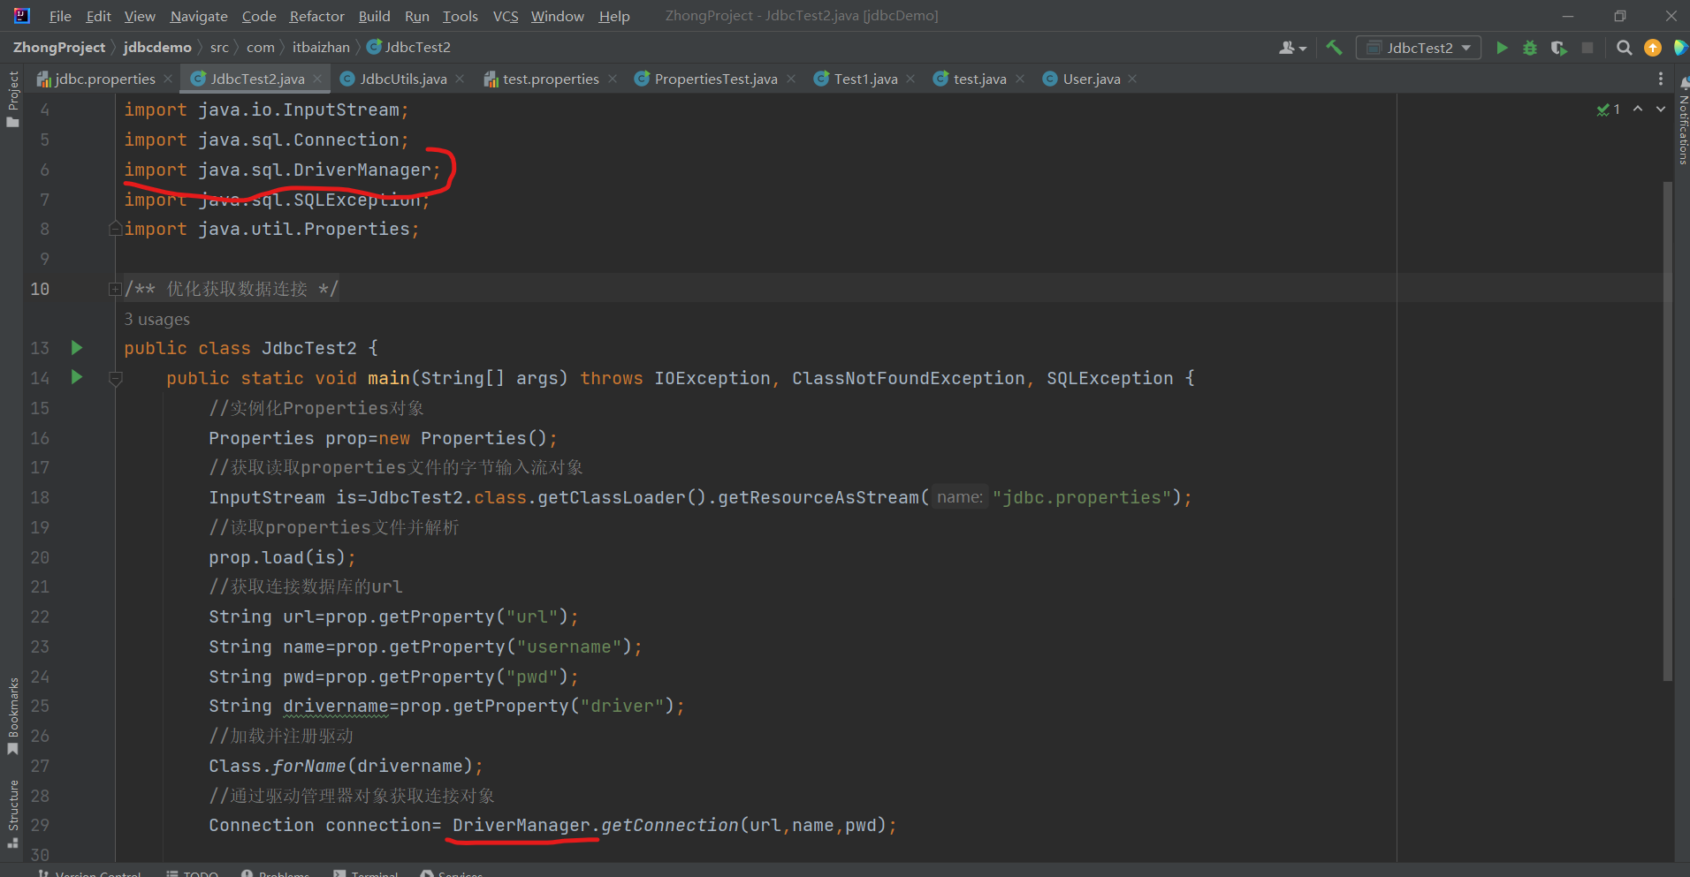Viewport: 1690px width, 877px height.
Task: Open editor tabs more options menu
Action: click(1661, 79)
